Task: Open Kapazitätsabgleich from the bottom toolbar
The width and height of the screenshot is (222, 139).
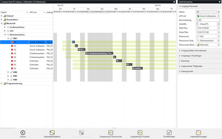Action: [x=52, y=133]
